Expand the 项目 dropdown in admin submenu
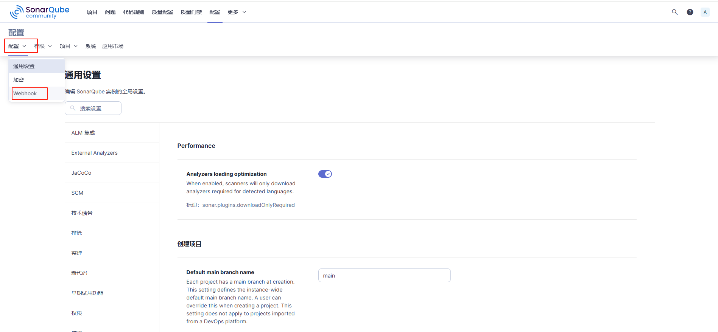Viewport: 718px width, 332px height. pos(69,46)
